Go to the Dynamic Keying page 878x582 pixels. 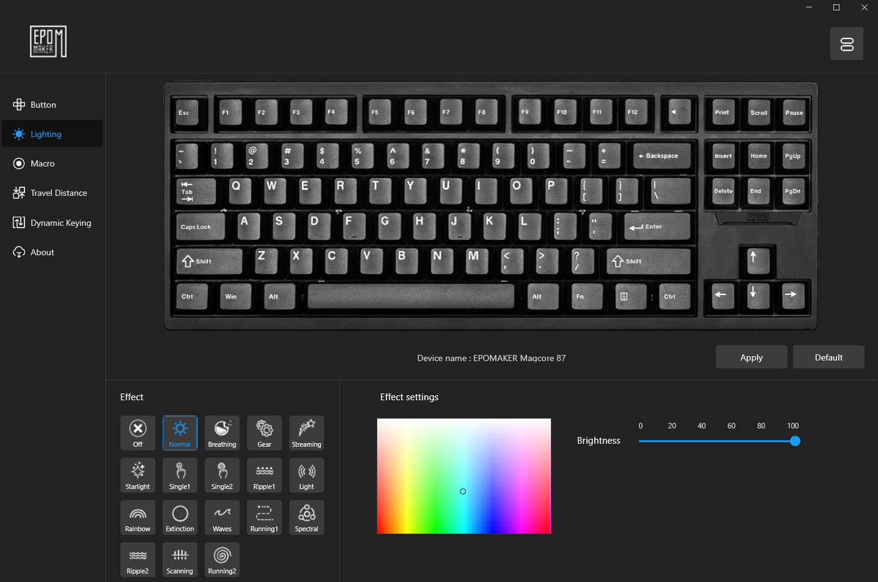click(61, 223)
